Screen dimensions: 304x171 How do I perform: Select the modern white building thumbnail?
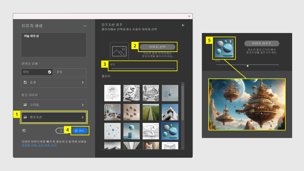point(170,112)
